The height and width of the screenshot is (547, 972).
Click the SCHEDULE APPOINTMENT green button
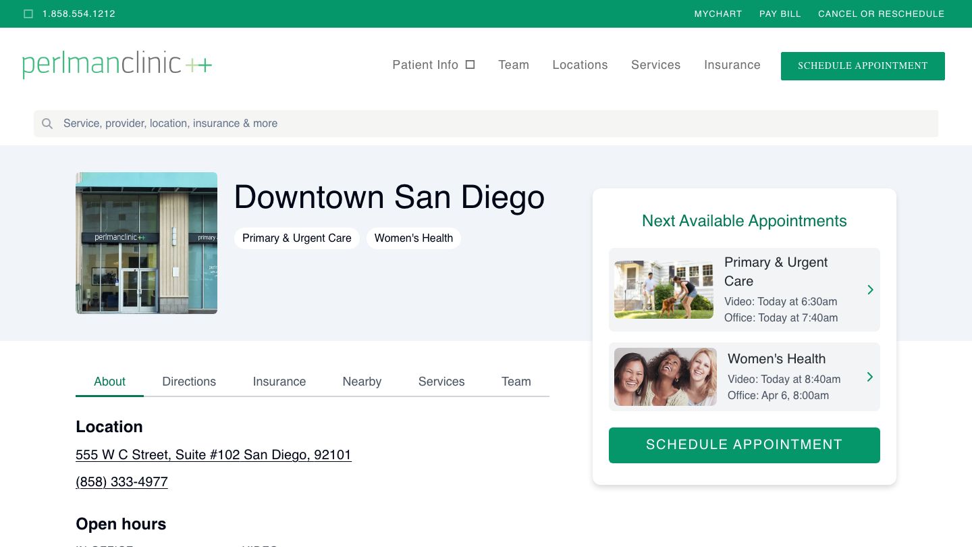point(745,445)
